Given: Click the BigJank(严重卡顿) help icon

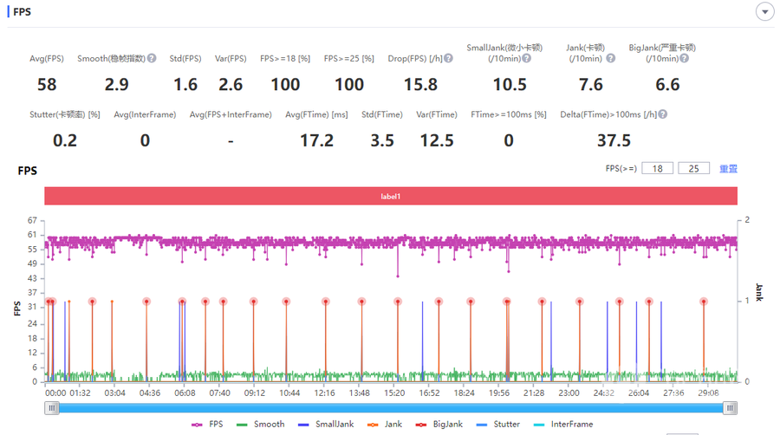Looking at the screenshot, I should point(685,59).
